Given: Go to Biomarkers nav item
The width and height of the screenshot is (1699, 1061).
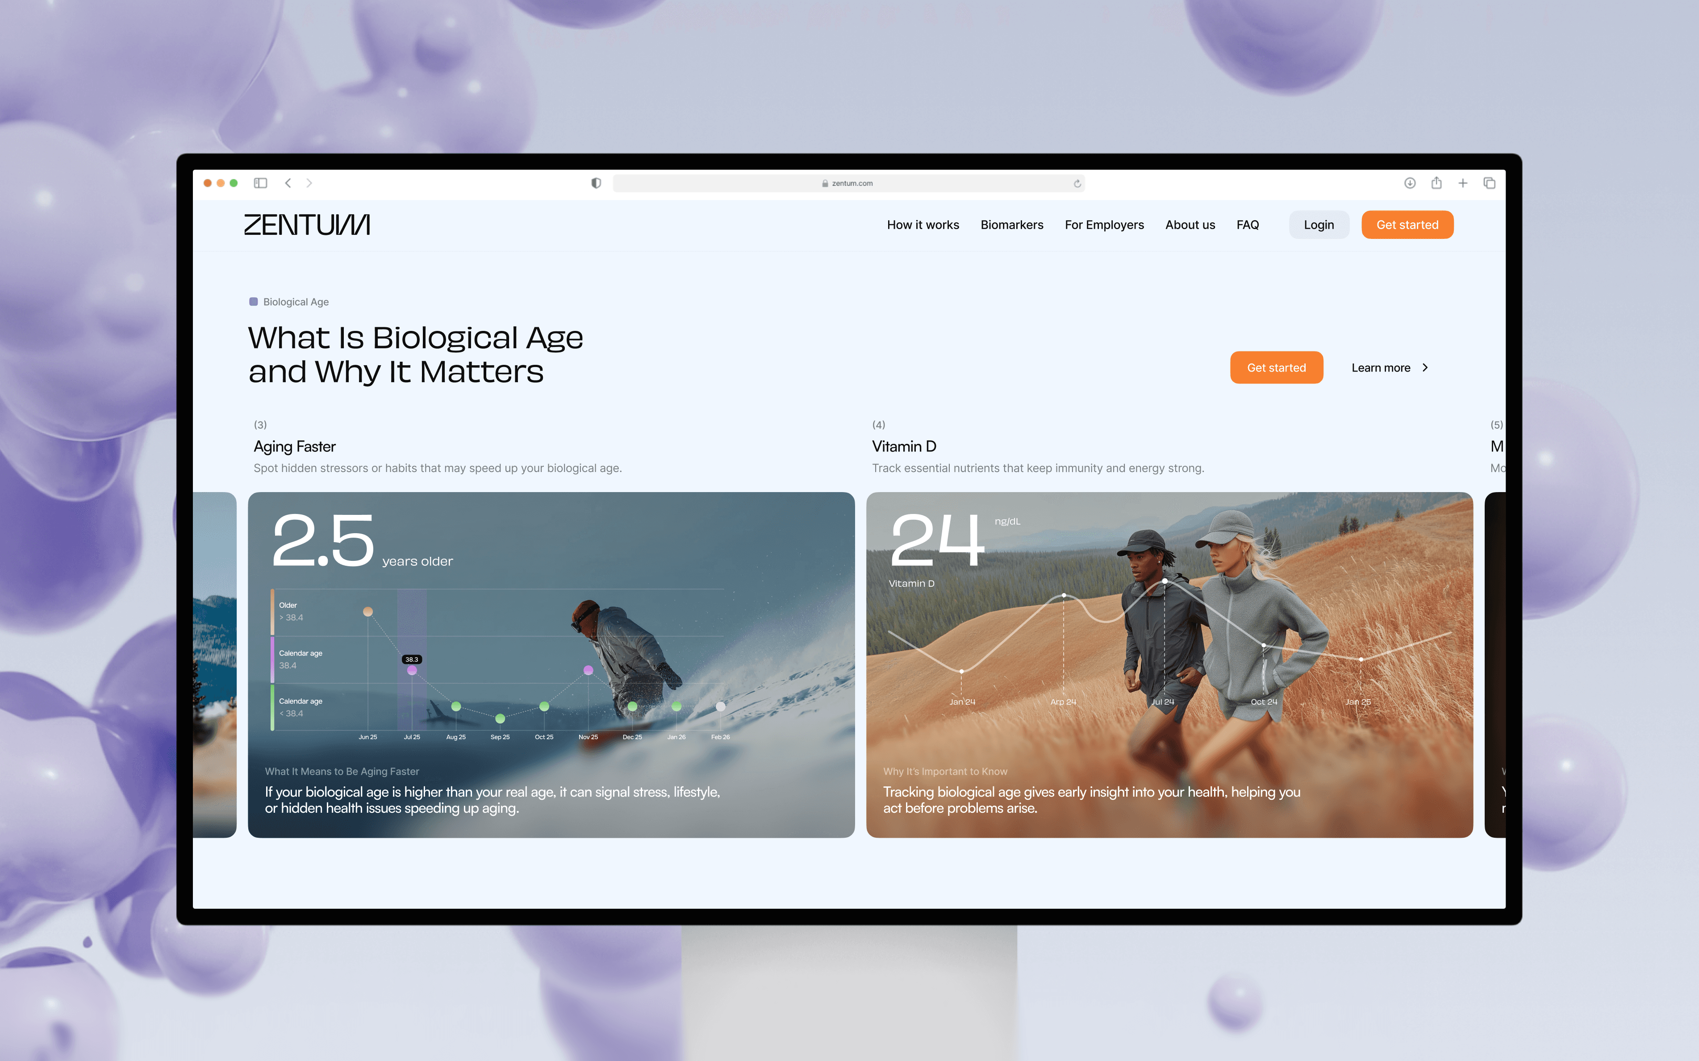Looking at the screenshot, I should (1011, 225).
